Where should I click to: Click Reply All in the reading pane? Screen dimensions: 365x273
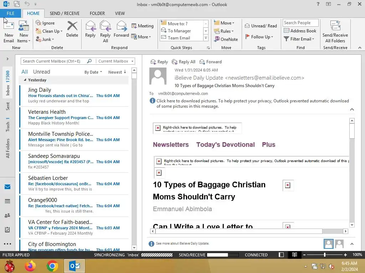184,62
